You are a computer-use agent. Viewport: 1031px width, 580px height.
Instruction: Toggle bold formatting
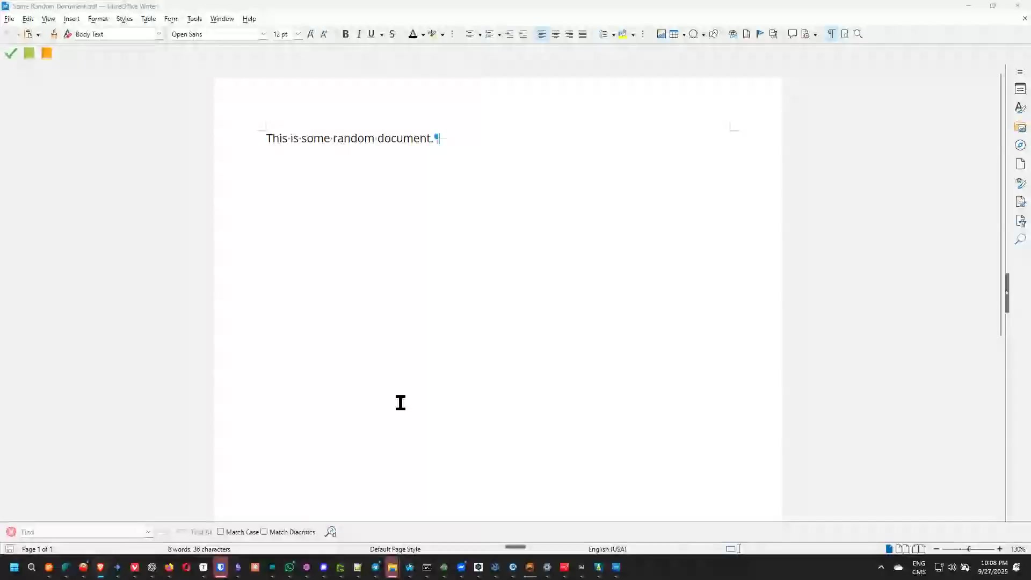pyautogui.click(x=345, y=34)
